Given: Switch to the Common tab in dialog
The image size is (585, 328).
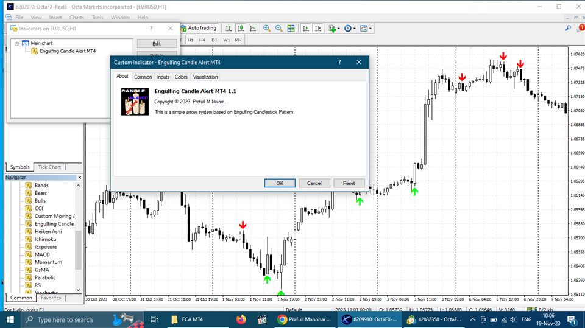Looking at the screenshot, I should tap(143, 77).
